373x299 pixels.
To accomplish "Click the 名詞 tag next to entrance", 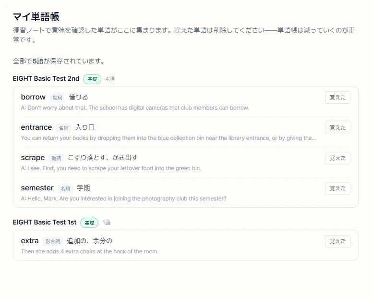I will click(x=63, y=128).
